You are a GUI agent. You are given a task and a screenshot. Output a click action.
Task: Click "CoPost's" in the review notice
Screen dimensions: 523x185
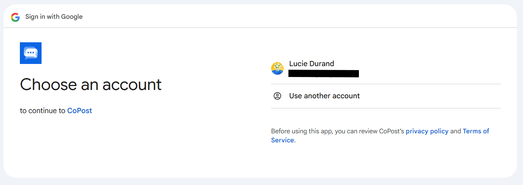(x=391, y=131)
